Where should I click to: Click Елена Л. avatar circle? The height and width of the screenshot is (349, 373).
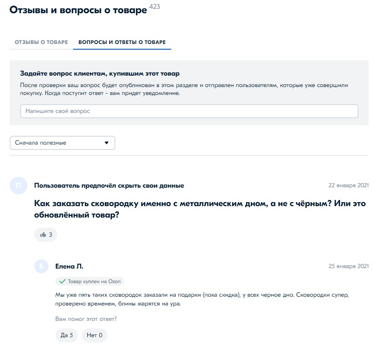point(41,266)
